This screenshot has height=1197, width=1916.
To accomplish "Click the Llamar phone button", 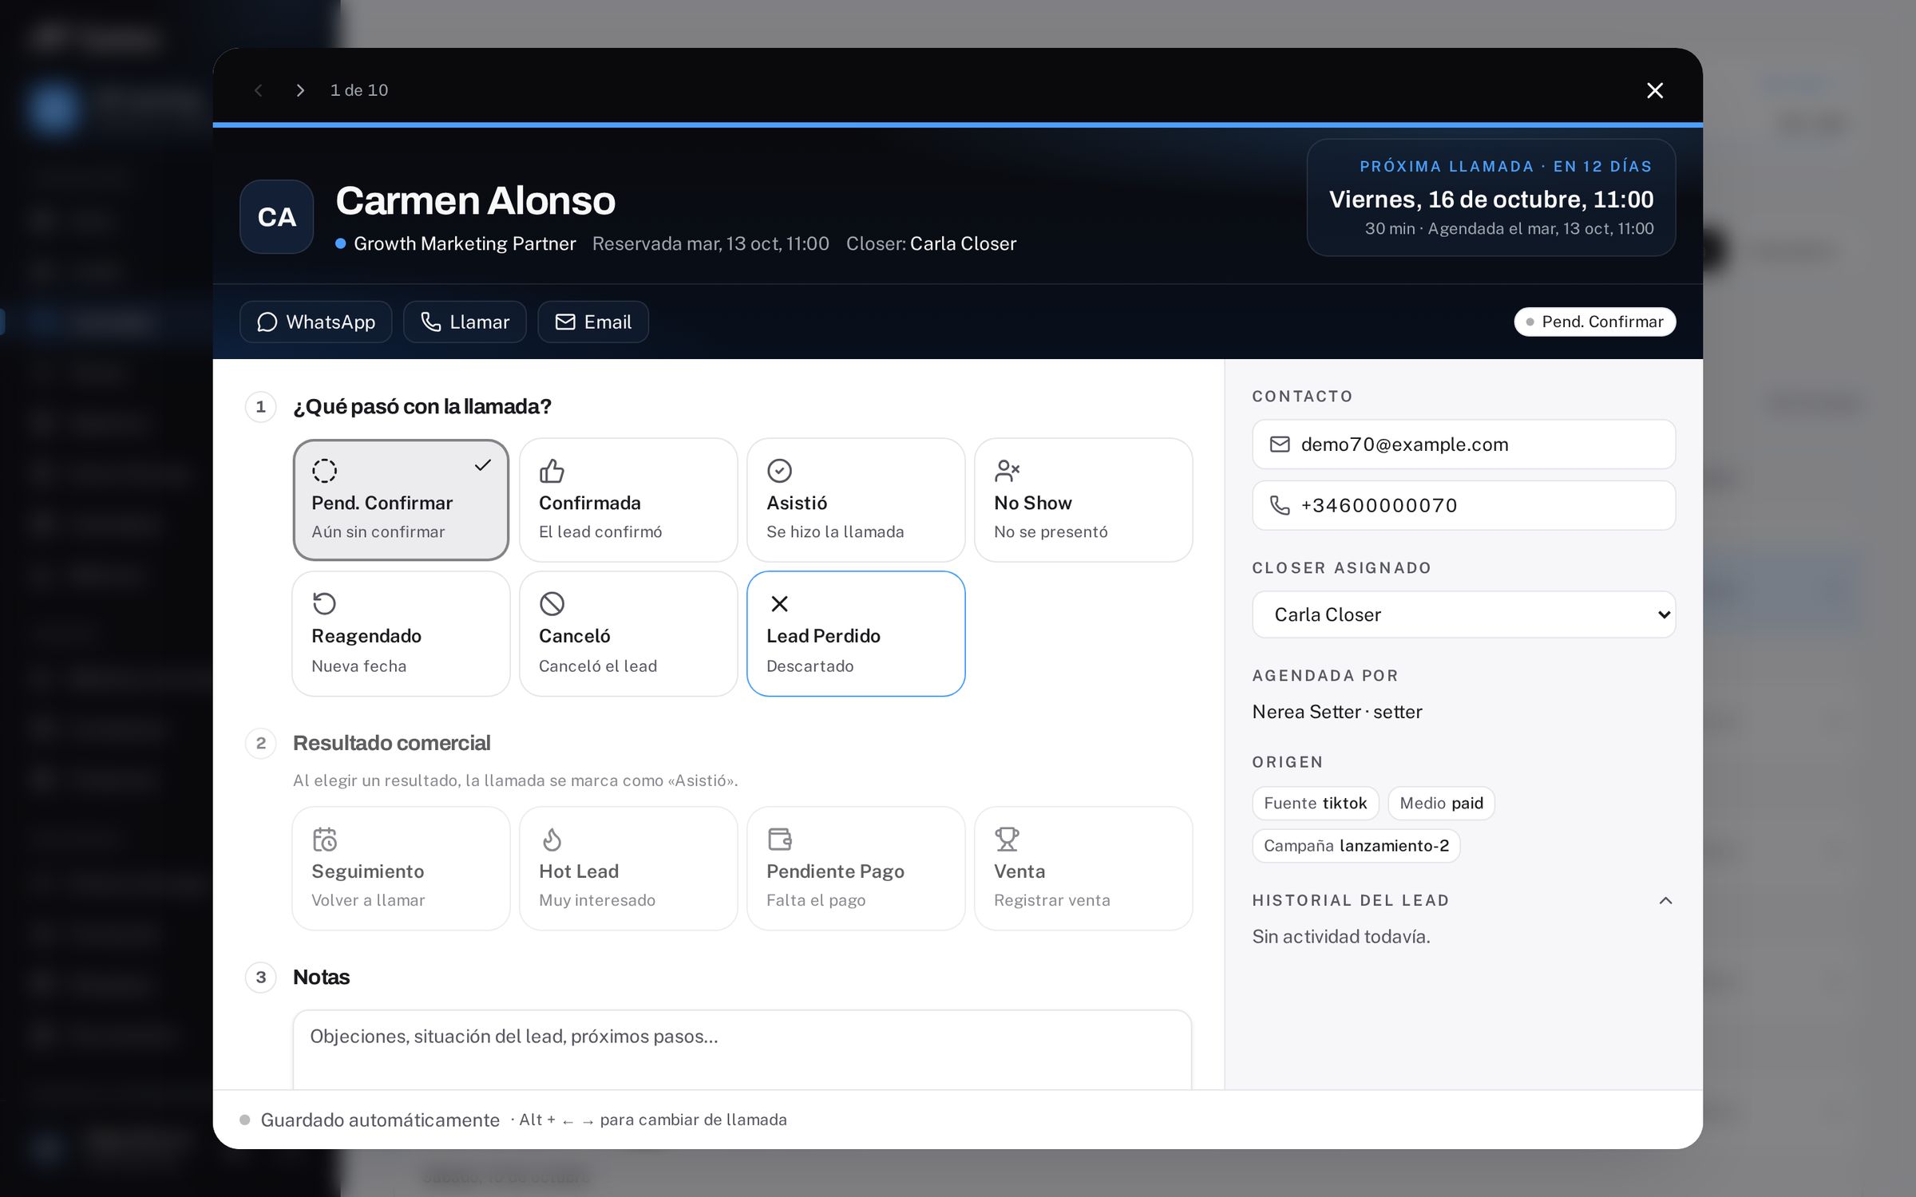I will [465, 322].
